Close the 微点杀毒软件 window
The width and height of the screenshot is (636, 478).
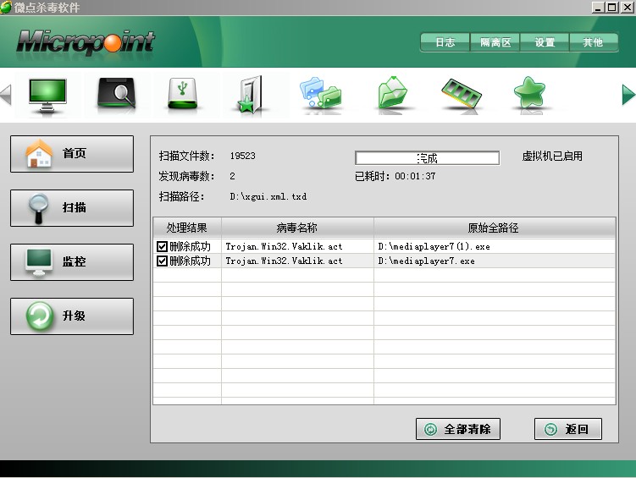coord(627,8)
